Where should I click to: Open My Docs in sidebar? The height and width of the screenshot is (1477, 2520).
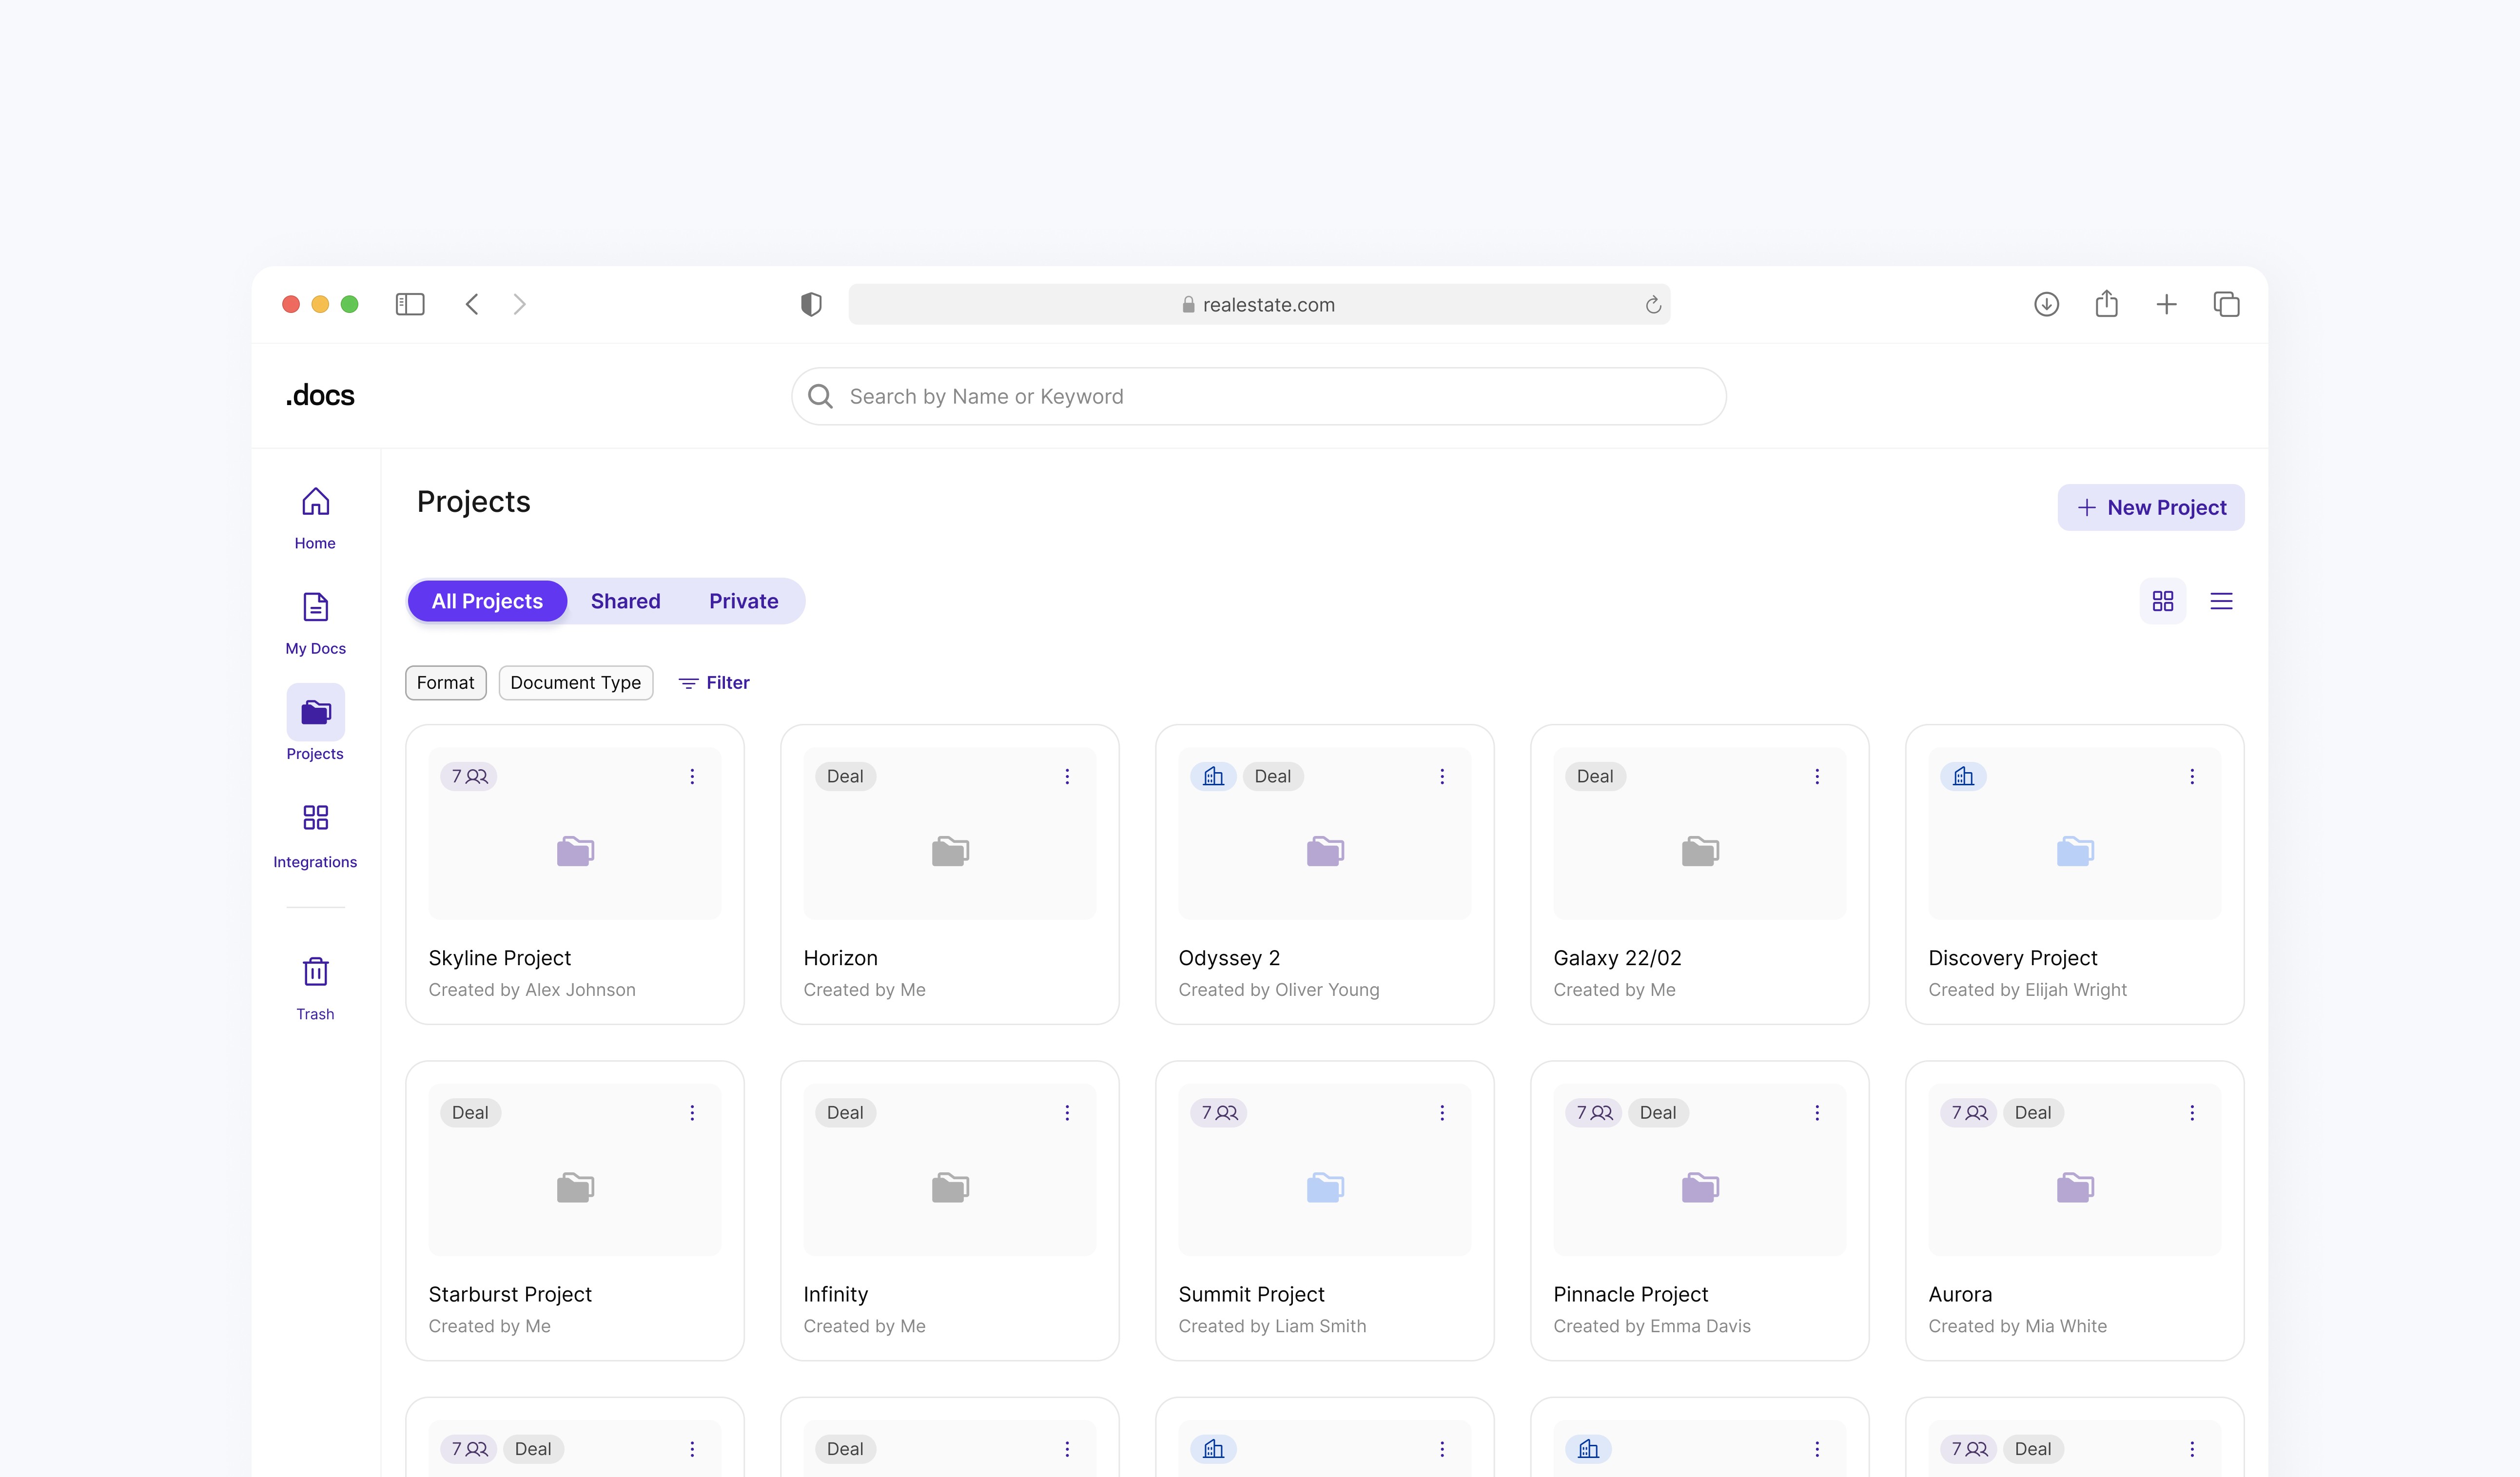pyautogui.click(x=315, y=622)
